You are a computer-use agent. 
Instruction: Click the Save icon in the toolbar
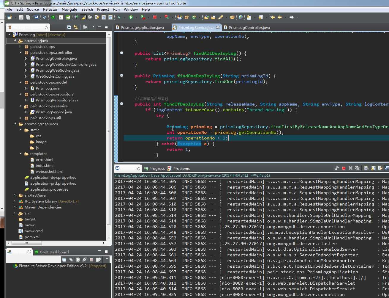pyautogui.click(x=21, y=17)
